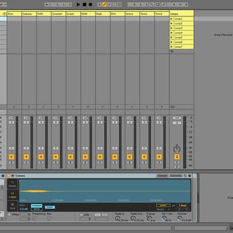Mute the Cabasa chain with its speaker button
Image resolution: width=233 pixels, height=233 pixels.
click(26, 157)
